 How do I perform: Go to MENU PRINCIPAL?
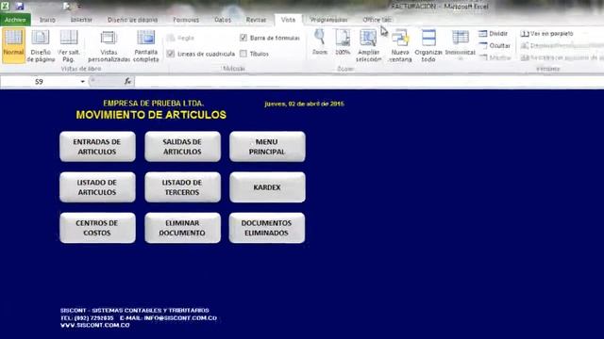coord(267,147)
